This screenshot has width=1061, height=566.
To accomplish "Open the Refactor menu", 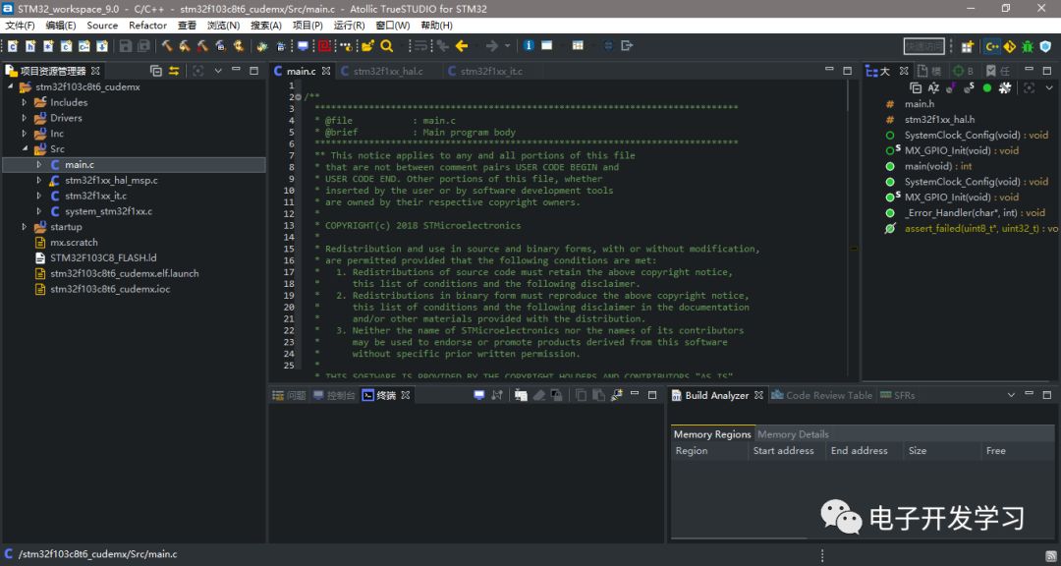I will coord(147,25).
